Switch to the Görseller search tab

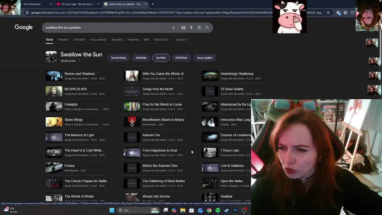[x=79, y=39]
